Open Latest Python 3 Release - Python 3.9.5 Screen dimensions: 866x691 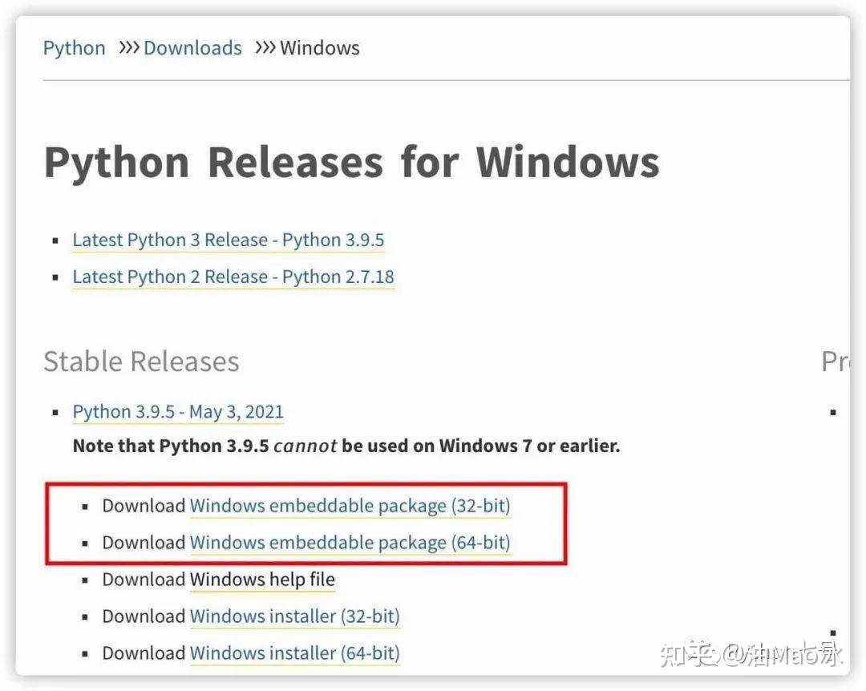228,240
